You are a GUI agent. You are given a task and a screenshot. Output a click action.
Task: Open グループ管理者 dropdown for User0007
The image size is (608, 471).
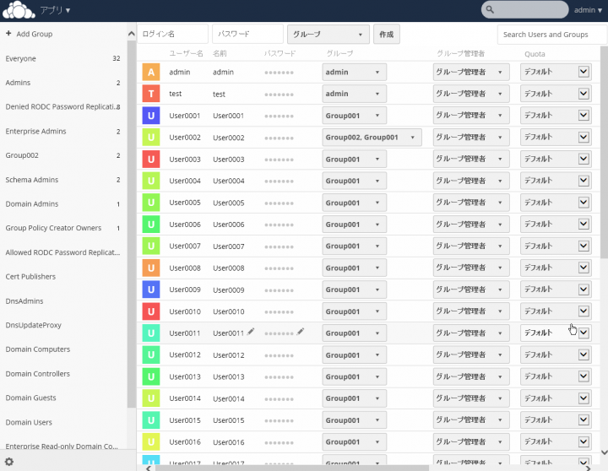click(x=471, y=246)
